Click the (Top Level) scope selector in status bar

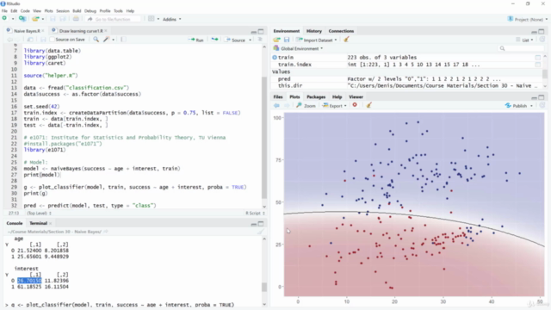click(40, 213)
